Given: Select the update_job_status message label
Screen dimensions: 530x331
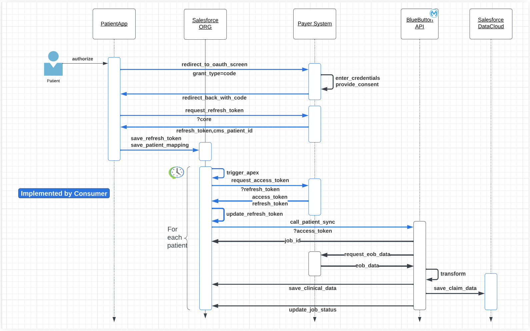Looking at the screenshot, I should point(312,310).
